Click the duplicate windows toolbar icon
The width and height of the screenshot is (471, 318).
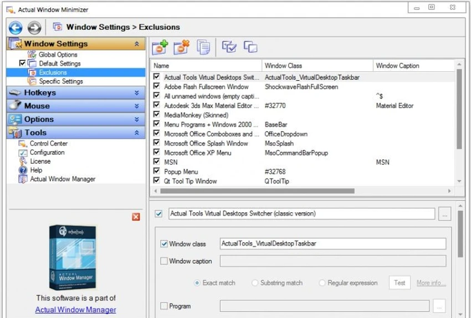tap(250, 47)
